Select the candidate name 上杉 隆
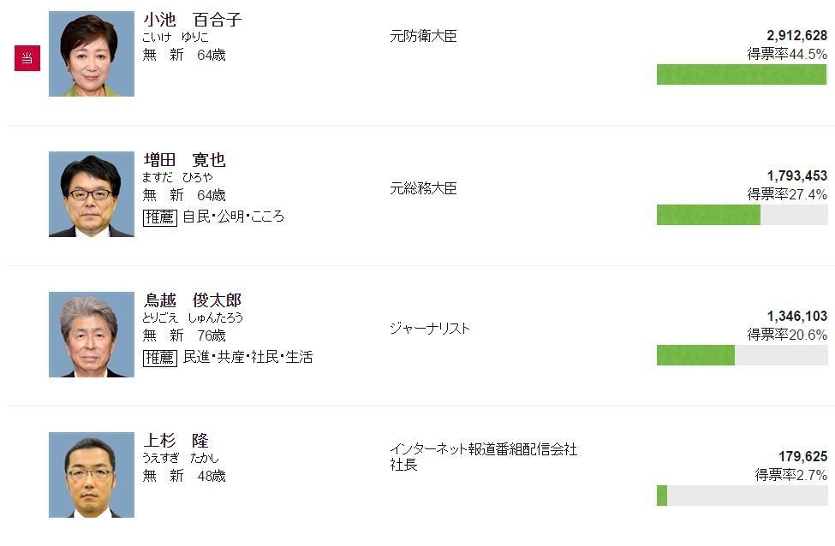 tap(176, 441)
